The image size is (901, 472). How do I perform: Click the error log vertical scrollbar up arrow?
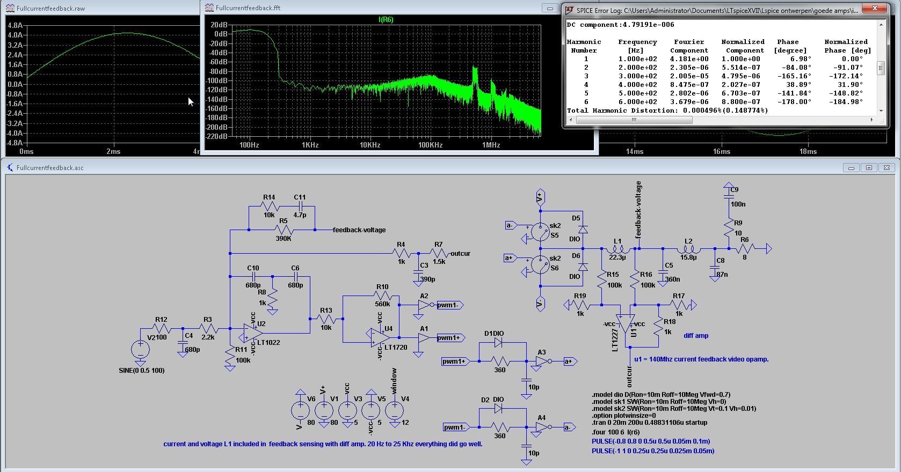coord(881,25)
